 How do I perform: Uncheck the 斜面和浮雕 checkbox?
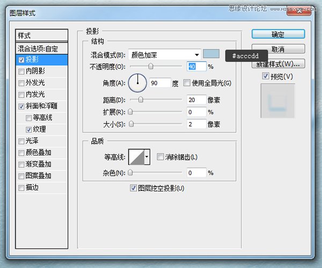(x=21, y=107)
